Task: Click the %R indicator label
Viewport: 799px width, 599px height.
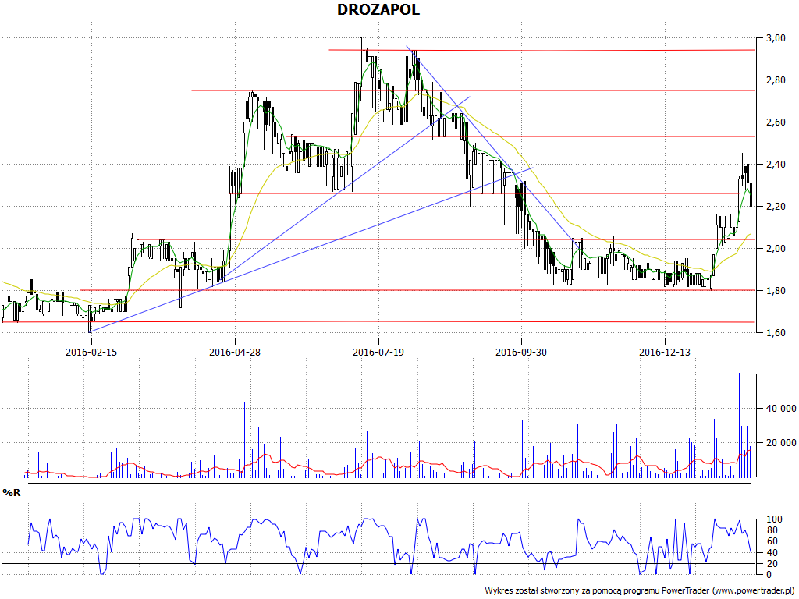Action: point(11,493)
